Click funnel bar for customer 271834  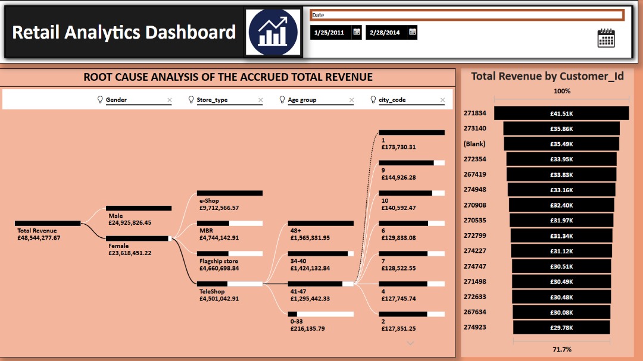tap(561, 114)
